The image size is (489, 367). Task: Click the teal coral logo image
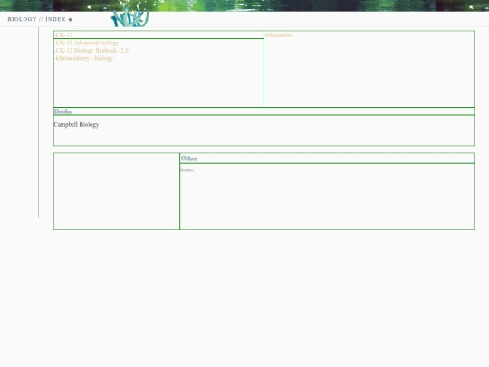point(130,16)
